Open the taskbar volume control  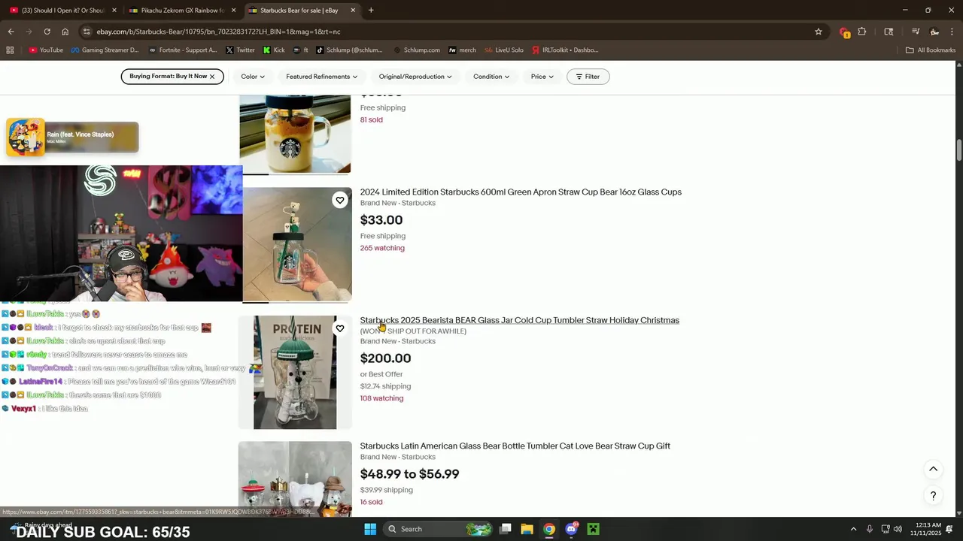coord(898,529)
